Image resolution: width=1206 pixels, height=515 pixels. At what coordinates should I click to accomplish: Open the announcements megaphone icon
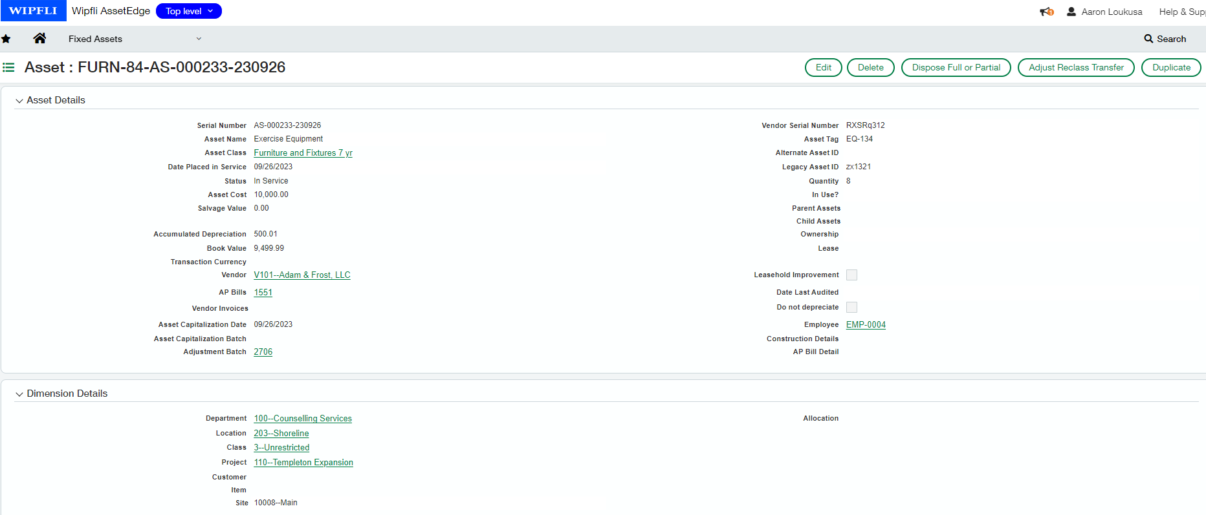coord(1046,12)
